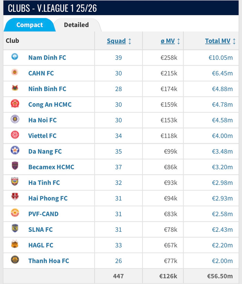Click the Da Nang FC club crest
The height and width of the screenshot is (284, 242).
[x=15, y=151]
